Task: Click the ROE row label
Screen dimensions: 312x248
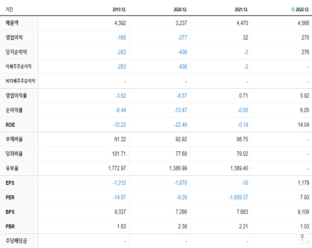Action: 10,125
